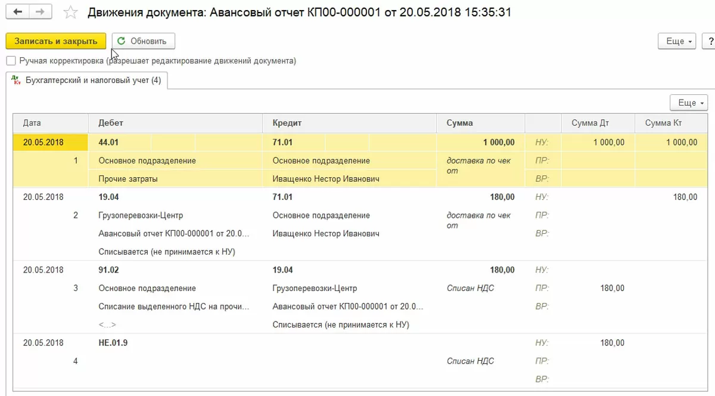Viewport: 715px width, 396px height.
Task: Click Иващенко Нестор Иванович in first entry
Action: [x=326, y=179]
